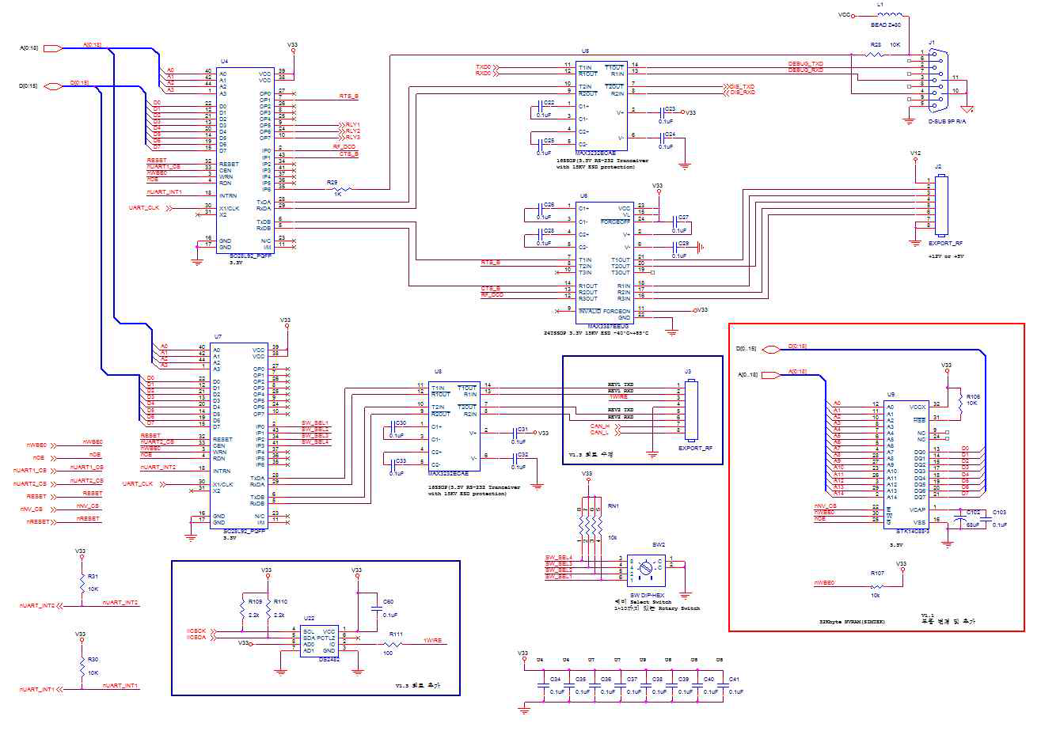The height and width of the screenshot is (731, 1041).
Task: Select the TXD0 port label near U5
Action: tap(483, 66)
